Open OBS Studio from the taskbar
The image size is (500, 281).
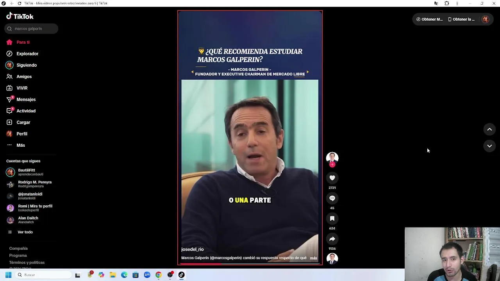tap(170, 275)
